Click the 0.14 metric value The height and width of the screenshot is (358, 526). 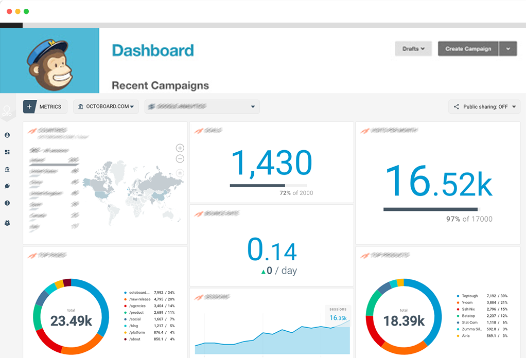tap(272, 250)
